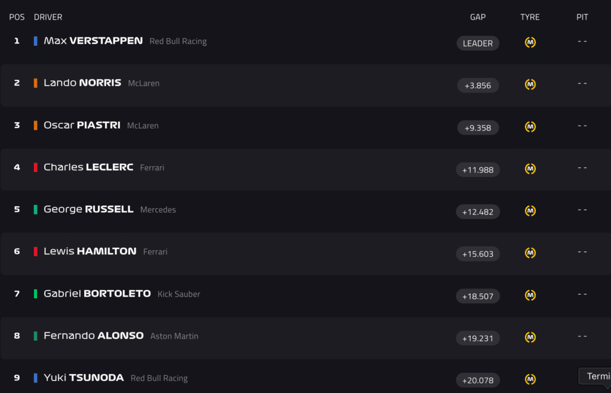Click Red Bull Racing blue team color bar
The width and height of the screenshot is (611, 393).
tap(36, 41)
